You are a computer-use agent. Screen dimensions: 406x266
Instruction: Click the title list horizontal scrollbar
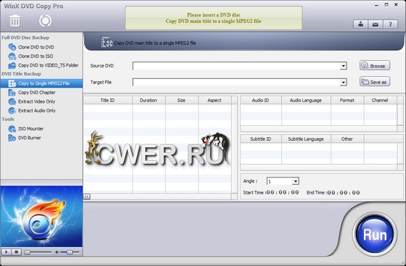157,196
